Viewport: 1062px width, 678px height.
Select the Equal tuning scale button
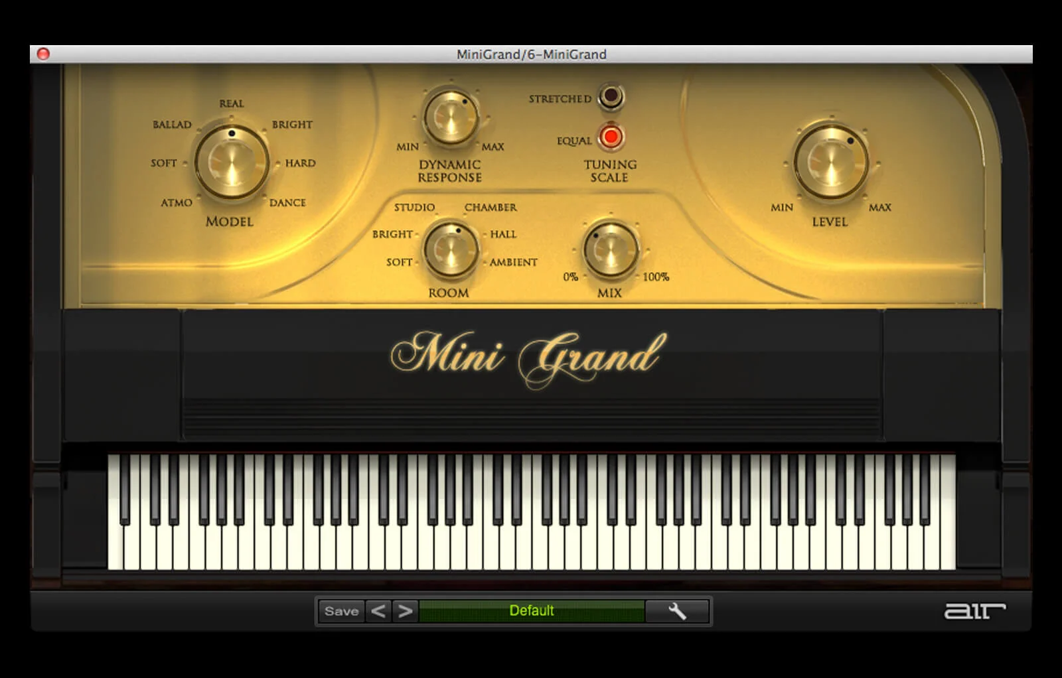611,137
